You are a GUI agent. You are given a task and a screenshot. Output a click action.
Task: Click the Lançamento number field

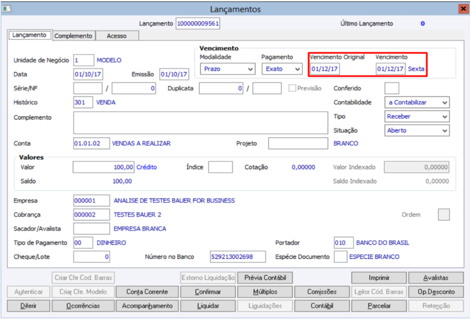pos(198,24)
